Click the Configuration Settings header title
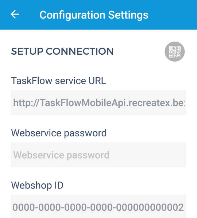The image size is (197, 218). click(x=94, y=15)
